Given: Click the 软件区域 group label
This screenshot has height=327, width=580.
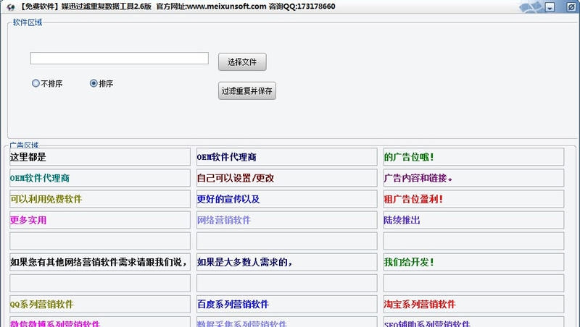Looking at the screenshot, I should pyautogui.click(x=28, y=22).
